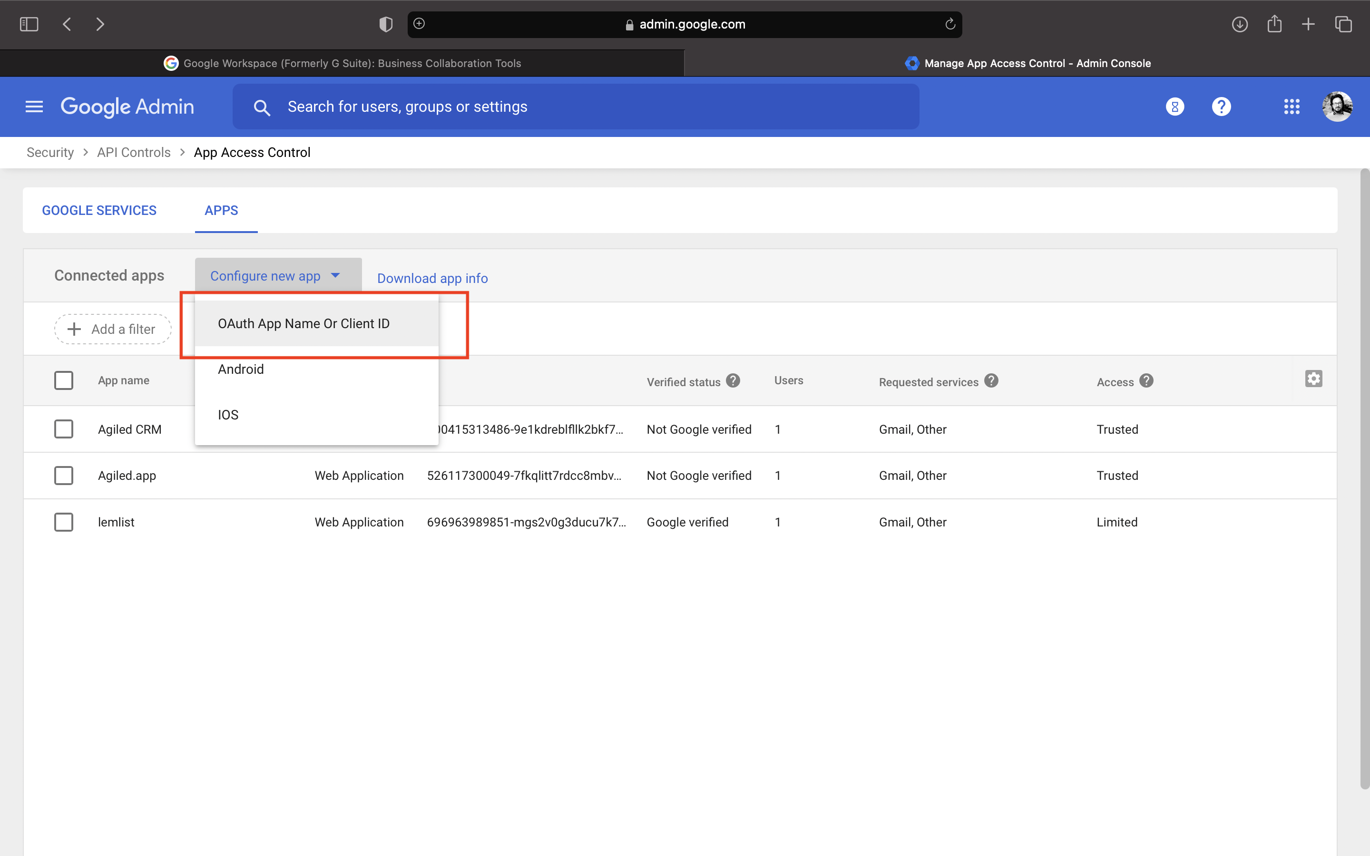Click the Add a filter button
The height and width of the screenshot is (856, 1370).
pyautogui.click(x=113, y=329)
